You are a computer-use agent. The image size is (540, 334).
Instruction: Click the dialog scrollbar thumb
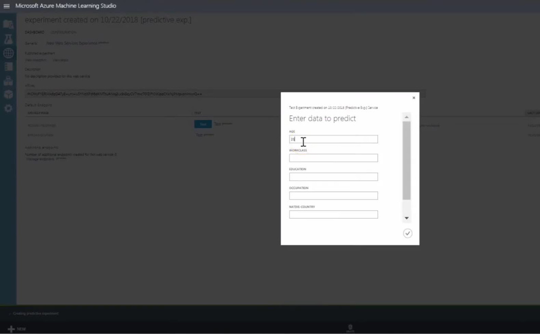407,160
